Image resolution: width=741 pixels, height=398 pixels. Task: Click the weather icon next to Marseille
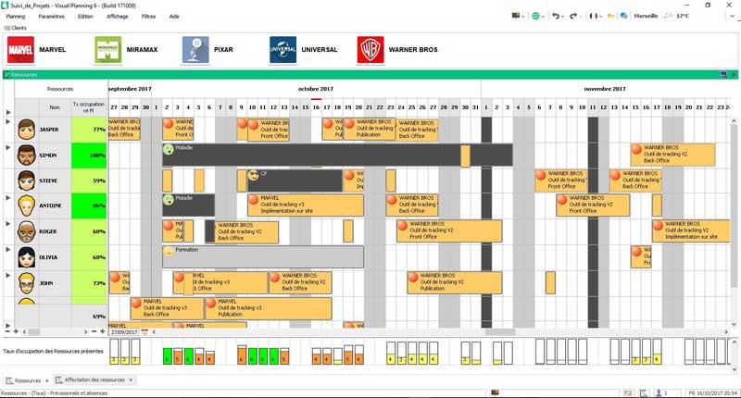tap(668, 16)
